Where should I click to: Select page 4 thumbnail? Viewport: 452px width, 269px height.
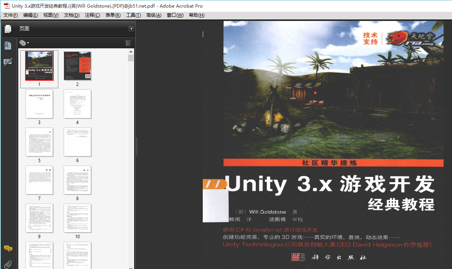(77, 104)
